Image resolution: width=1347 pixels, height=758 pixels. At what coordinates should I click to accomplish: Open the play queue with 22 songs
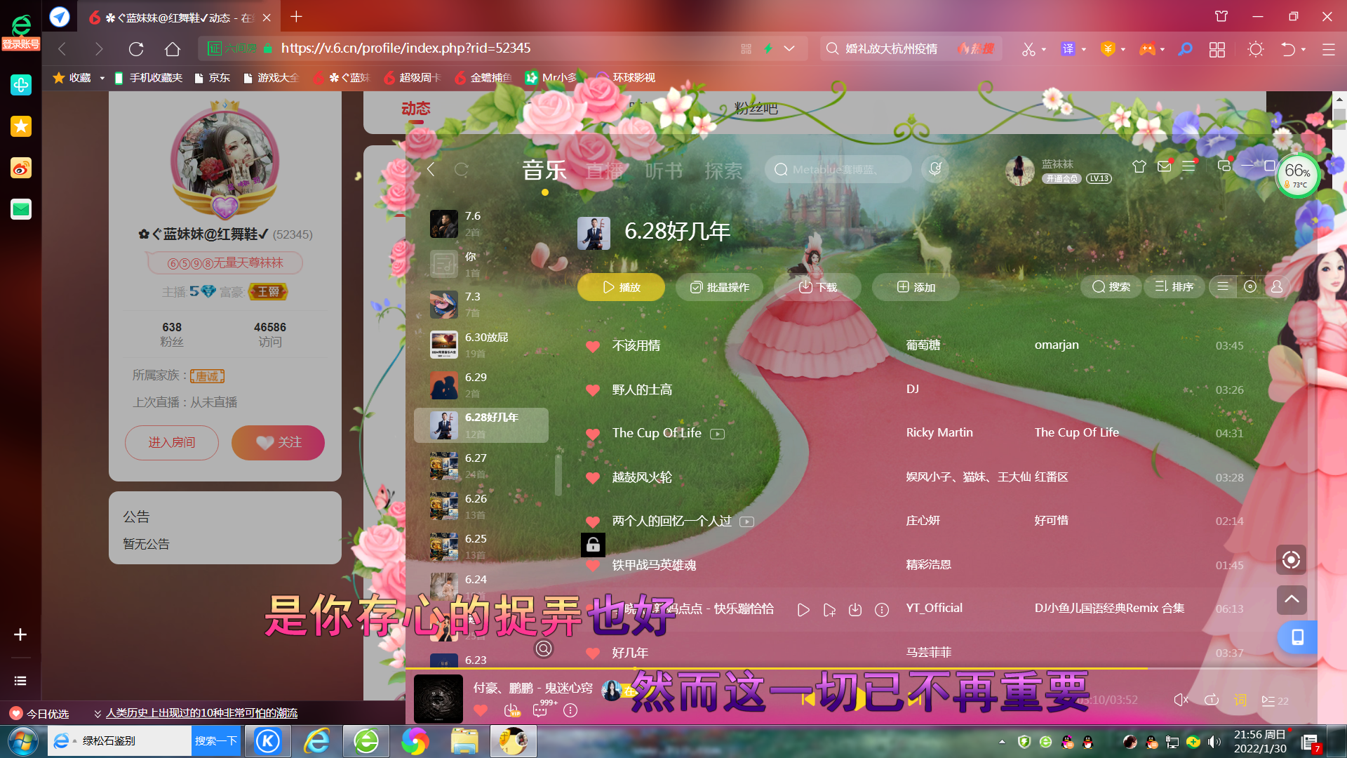[x=1275, y=700]
